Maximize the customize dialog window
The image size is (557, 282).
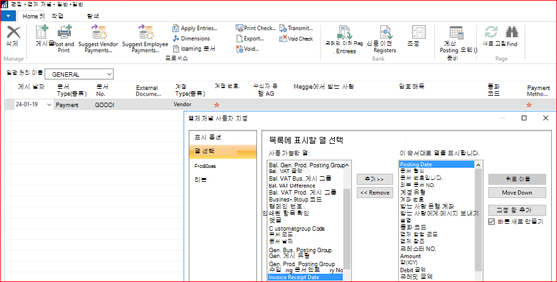pyautogui.click(x=524, y=118)
